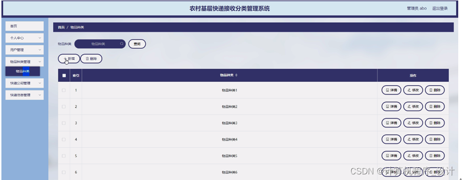Toggle the select-all checkbox in table header
This screenshot has width=462, height=180.
coord(64,76)
